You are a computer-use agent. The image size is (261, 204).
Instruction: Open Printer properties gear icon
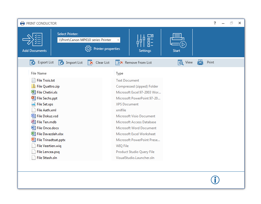(88, 49)
